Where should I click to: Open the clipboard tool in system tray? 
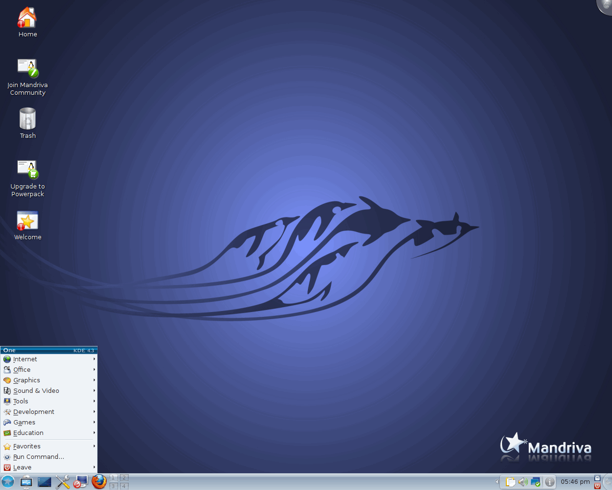511,482
